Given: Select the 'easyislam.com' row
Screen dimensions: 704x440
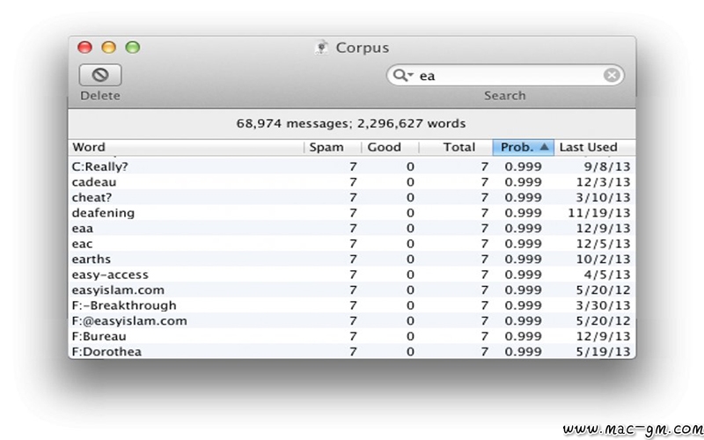Looking at the screenshot, I should [352, 290].
